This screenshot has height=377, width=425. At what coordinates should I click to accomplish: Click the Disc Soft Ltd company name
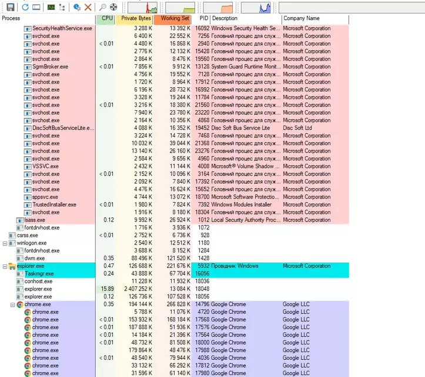[297, 128]
